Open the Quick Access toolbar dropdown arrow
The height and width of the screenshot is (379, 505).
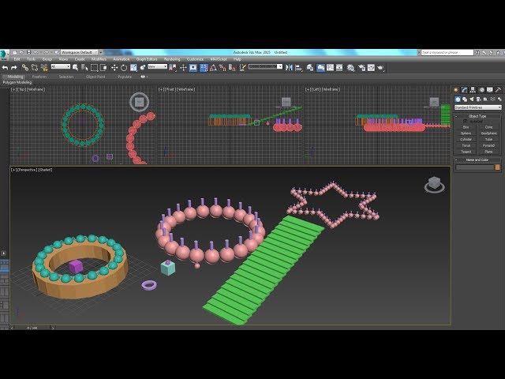[100, 52]
